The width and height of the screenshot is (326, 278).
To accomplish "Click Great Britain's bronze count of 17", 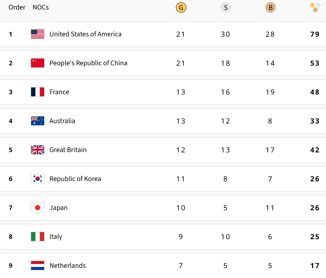I will (x=270, y=150).
